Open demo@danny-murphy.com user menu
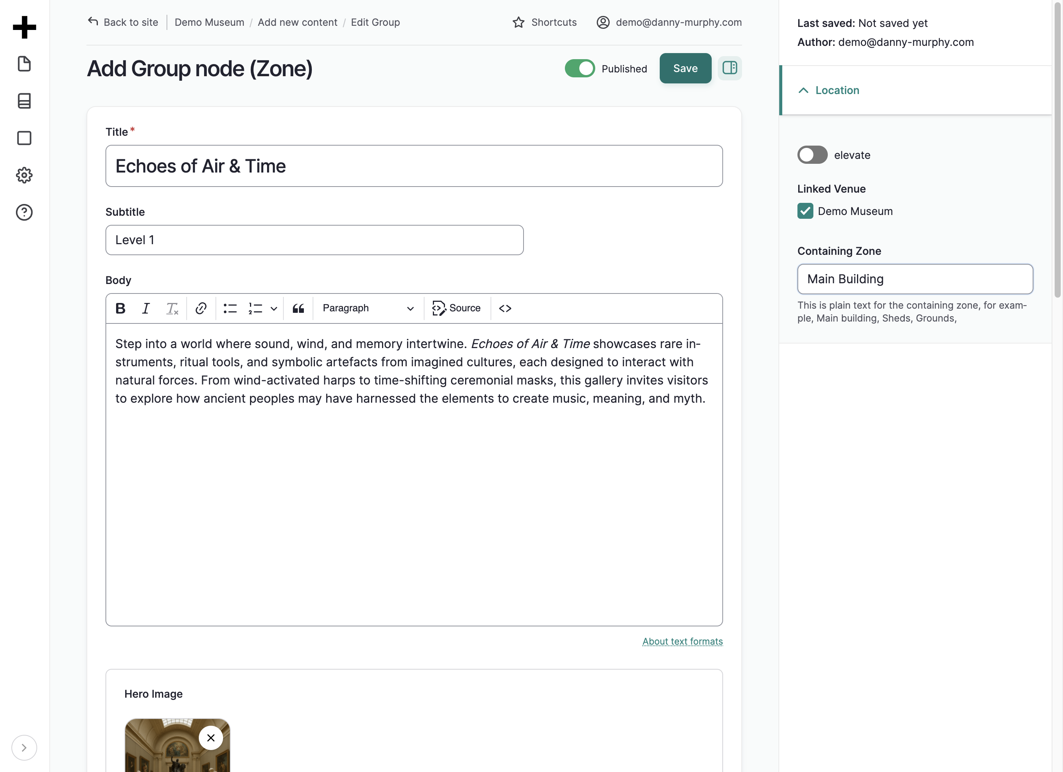Viewport: 1063px width, 772px height. pos(669,22)
